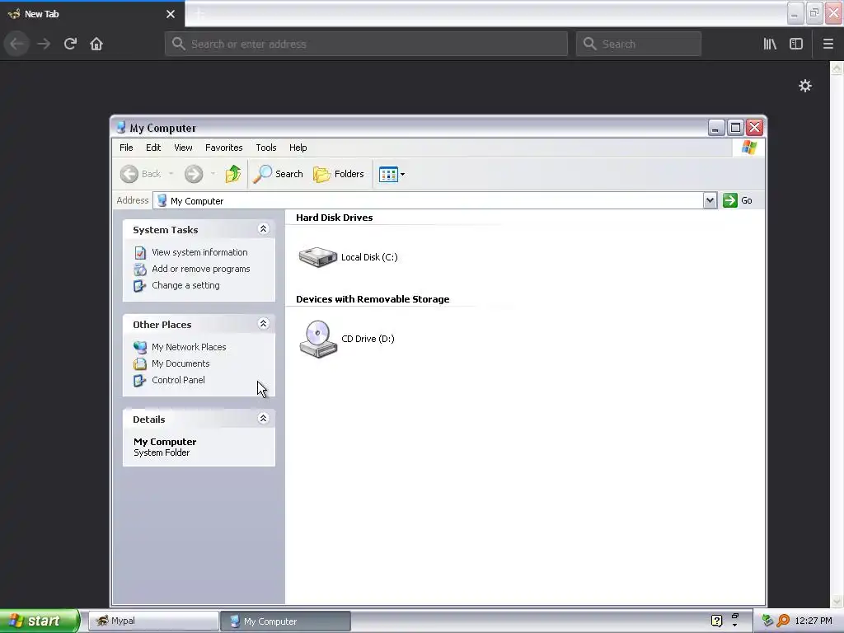Open the Edit menu
The image size is (844, 633).
pyautogui.click(x=152, y=148)
